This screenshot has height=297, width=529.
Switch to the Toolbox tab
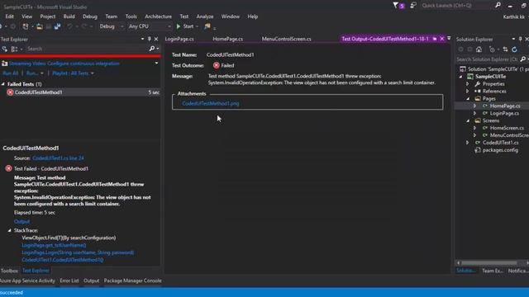(9, 271)
